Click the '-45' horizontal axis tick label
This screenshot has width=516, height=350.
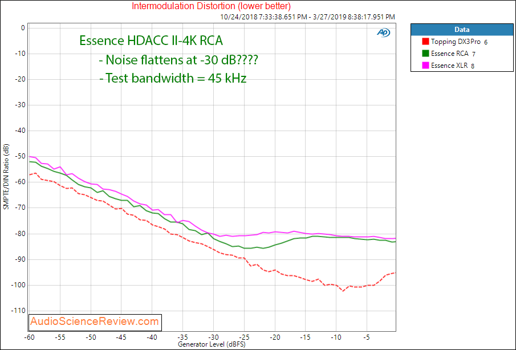(121, 337)
